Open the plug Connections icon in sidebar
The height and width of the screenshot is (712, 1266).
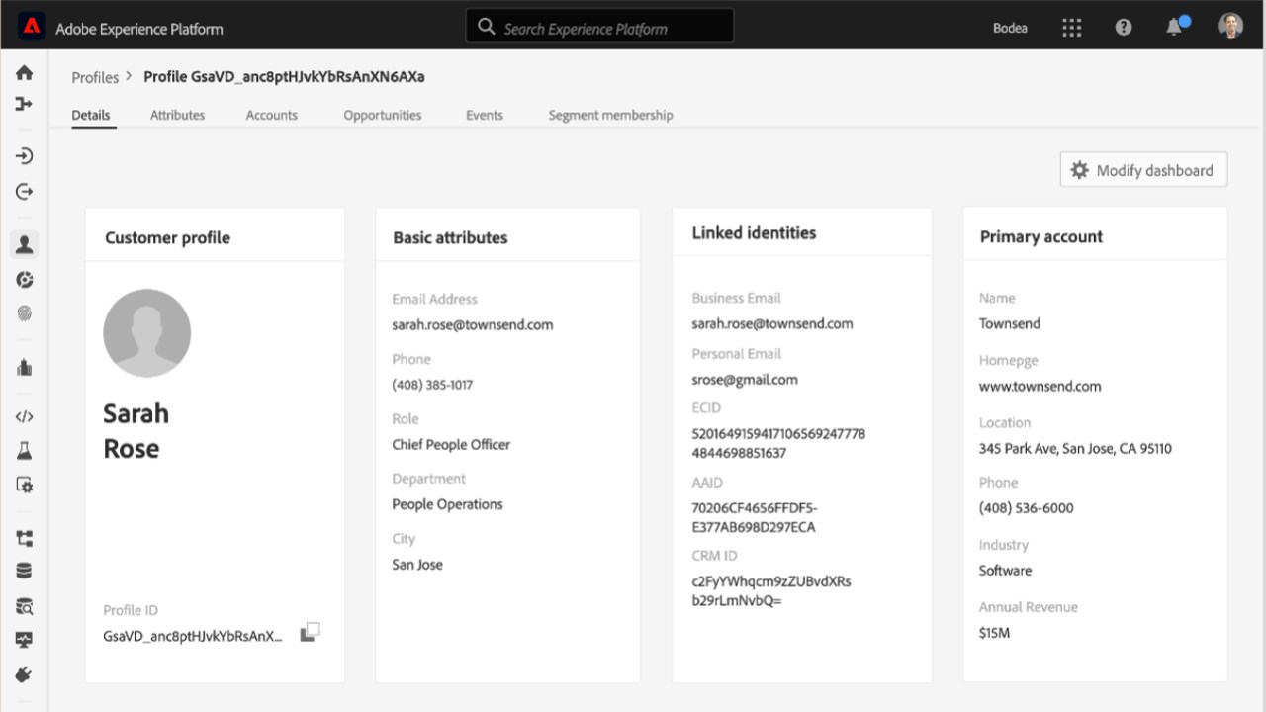(x=25, y=675)
